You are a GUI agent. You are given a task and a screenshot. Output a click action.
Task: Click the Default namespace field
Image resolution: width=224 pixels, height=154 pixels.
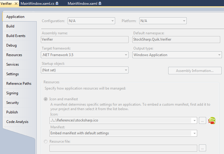tap(176, 39)
